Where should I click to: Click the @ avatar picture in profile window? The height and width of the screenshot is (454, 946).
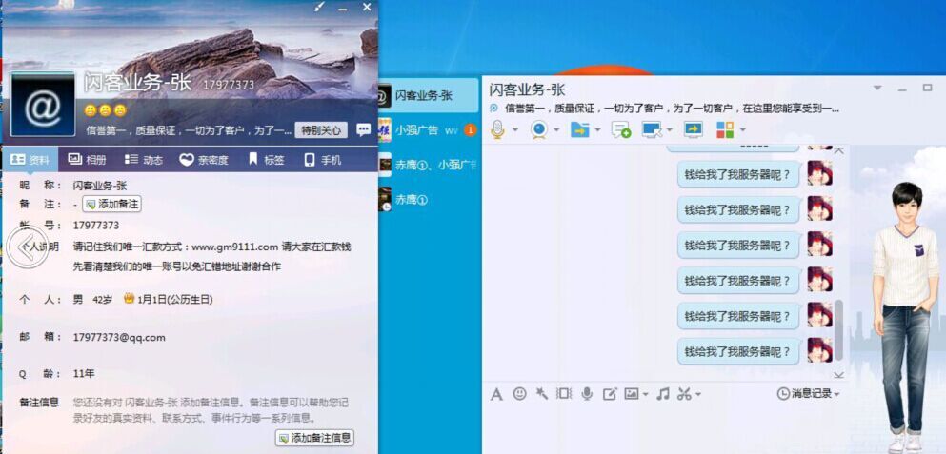[43, 104]
